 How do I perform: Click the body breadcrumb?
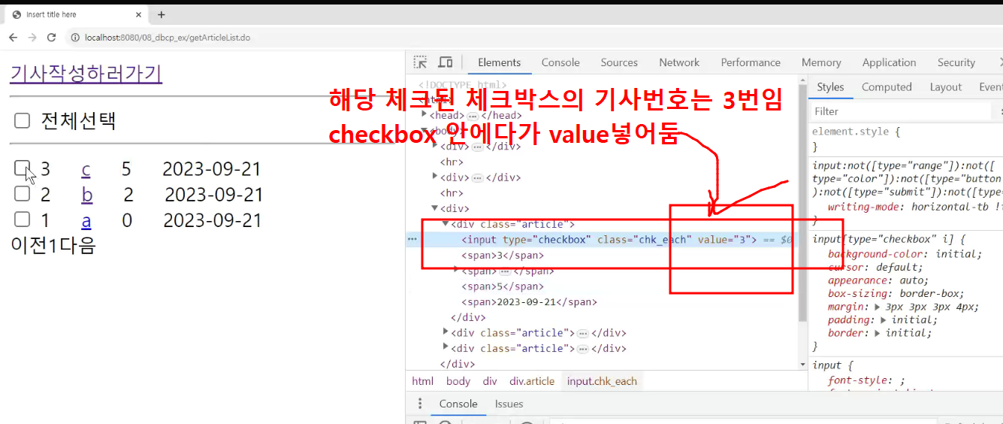(458, 381)
